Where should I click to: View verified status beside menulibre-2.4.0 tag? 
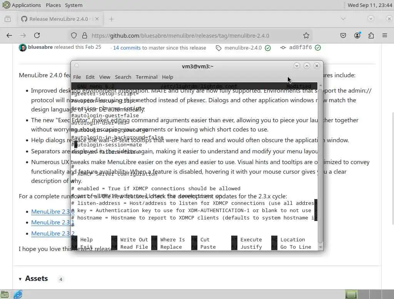point(268,48)
